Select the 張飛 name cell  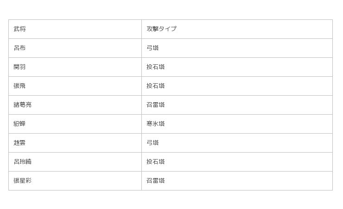75,86
